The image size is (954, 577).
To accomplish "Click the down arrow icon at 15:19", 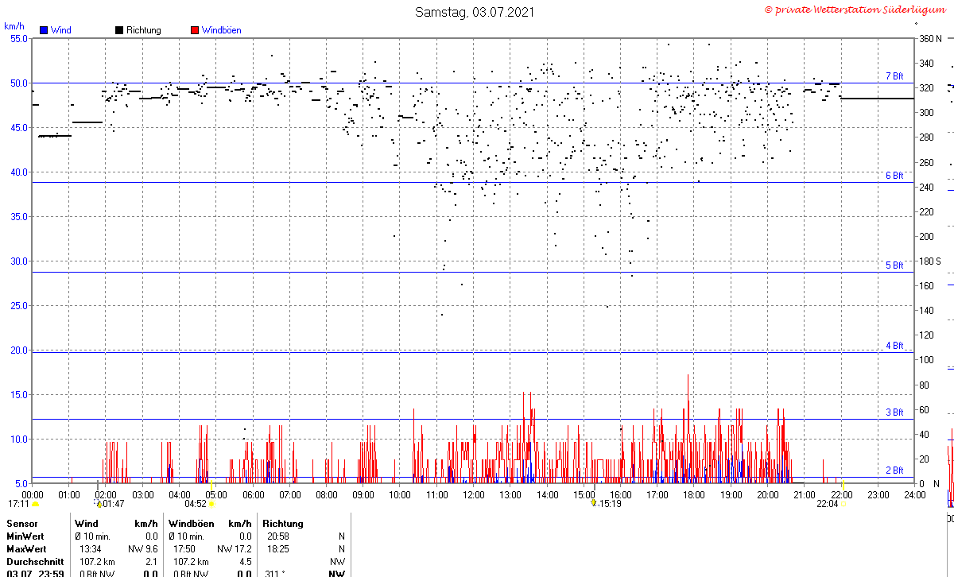I will pos(593,503).
